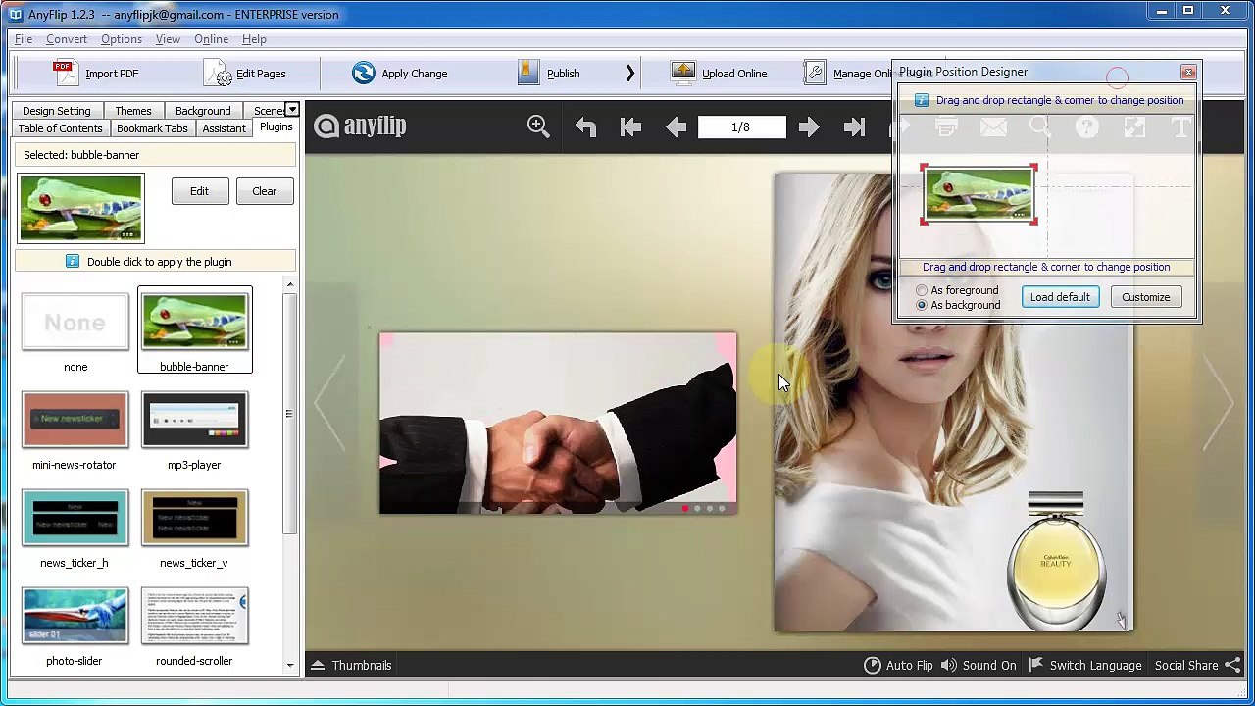Open the Assistant tab

click(x=225, y=128)
